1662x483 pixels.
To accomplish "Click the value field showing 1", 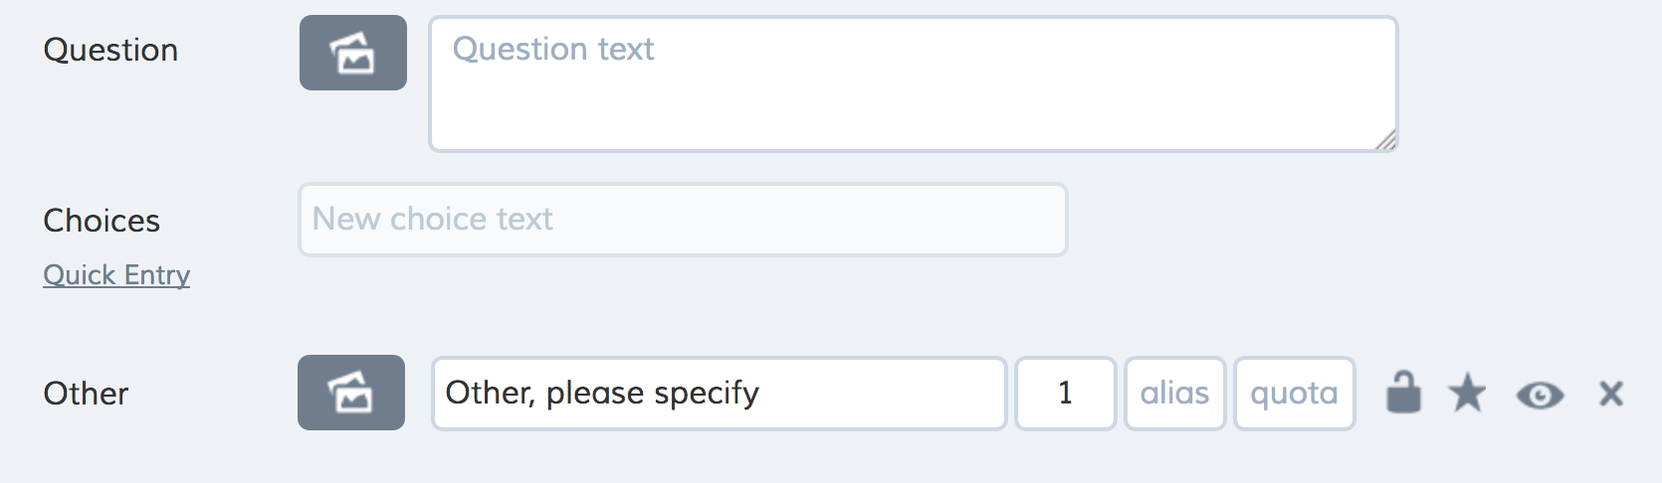I will tap(1065, 394).
